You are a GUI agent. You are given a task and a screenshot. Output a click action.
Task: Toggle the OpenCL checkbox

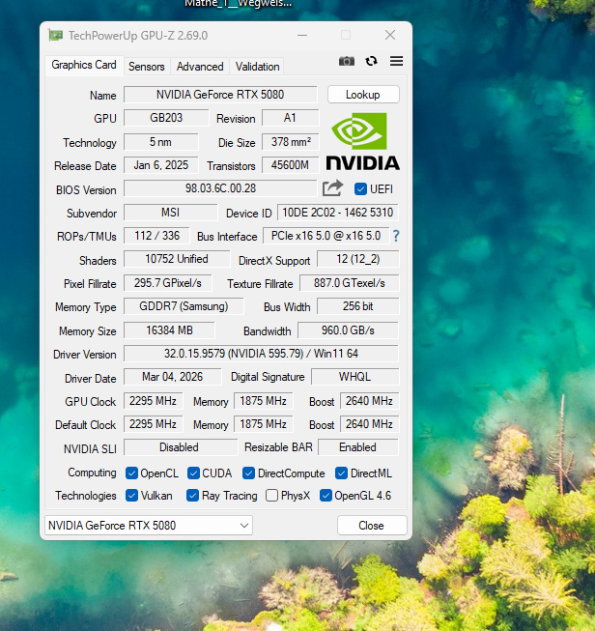pyautogui.click(x=131, y=473)
